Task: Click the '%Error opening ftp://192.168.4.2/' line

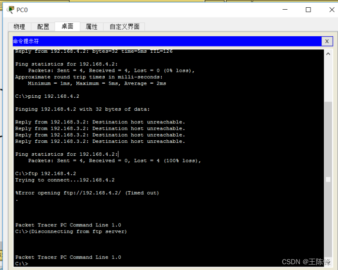Action: 87,193
